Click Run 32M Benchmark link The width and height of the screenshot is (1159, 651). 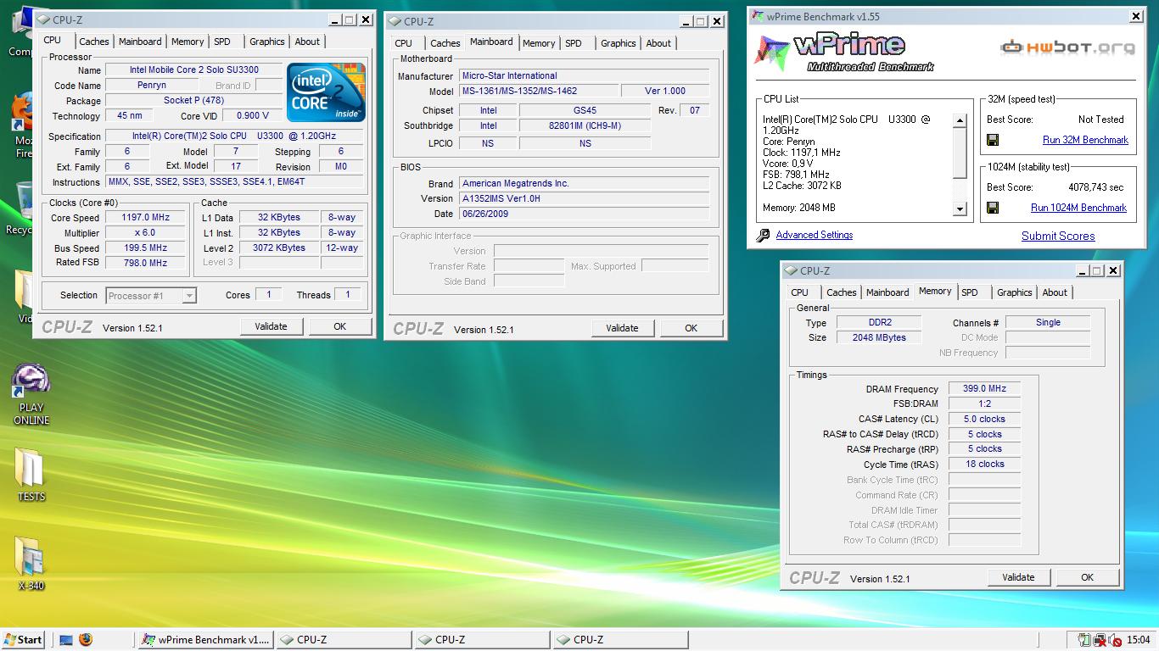1085,140
